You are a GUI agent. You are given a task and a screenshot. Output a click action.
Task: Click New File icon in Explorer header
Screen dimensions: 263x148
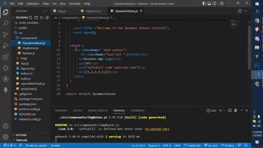[x=30, y=17]
